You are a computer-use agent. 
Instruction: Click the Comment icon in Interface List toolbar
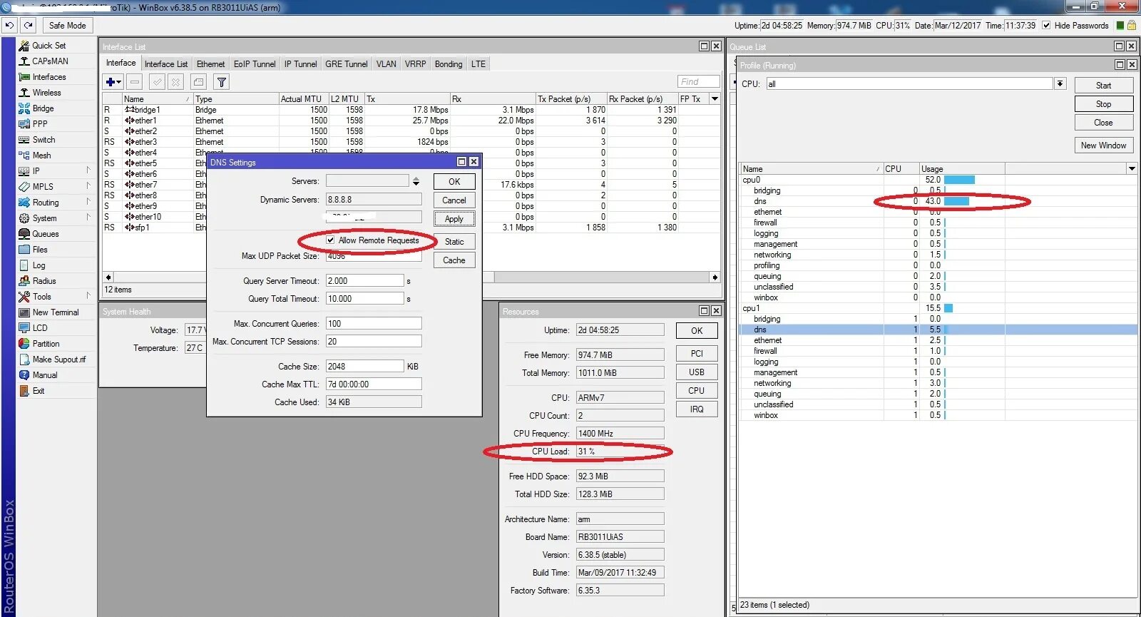point(199,82)
